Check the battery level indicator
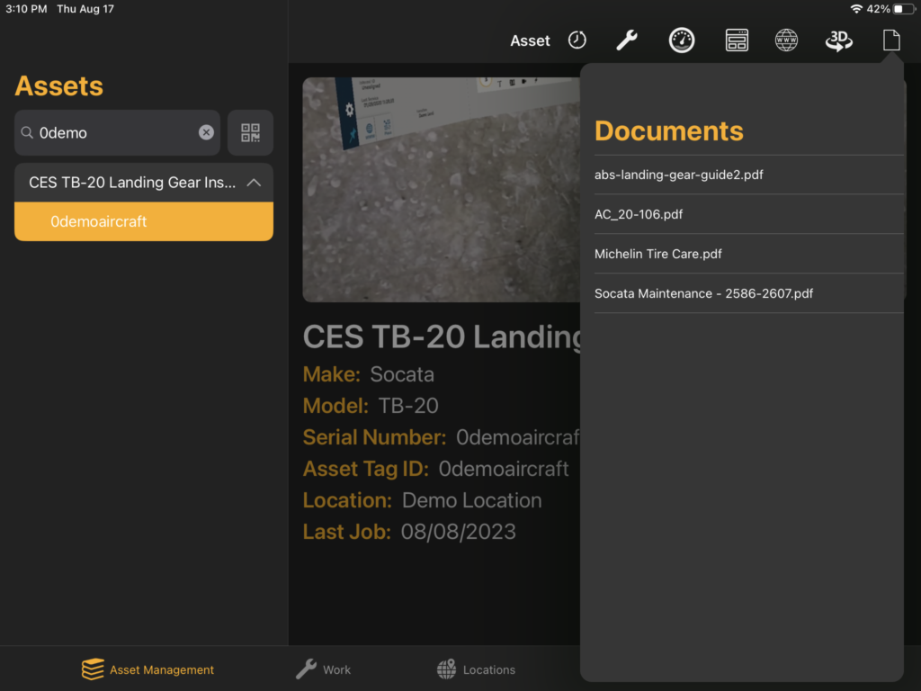 (x=902, y=9)
